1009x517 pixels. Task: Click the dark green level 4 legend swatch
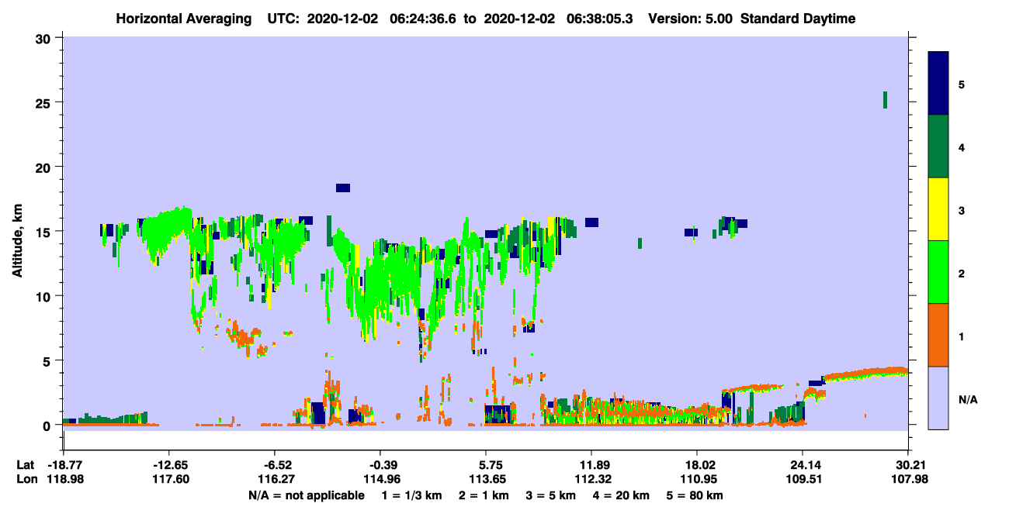pyautogui.click(x=938, y=146)
